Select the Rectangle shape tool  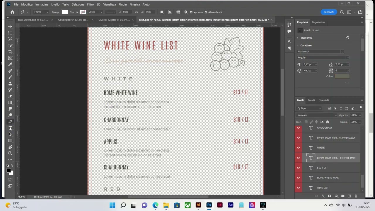[10, 141]
